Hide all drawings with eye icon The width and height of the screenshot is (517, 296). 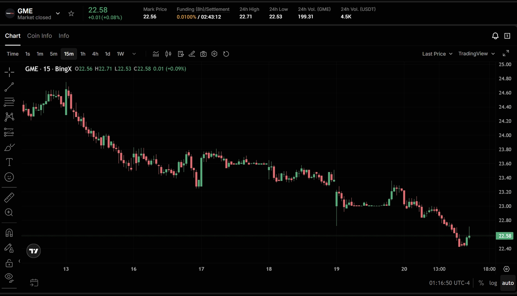click(9, 277)
